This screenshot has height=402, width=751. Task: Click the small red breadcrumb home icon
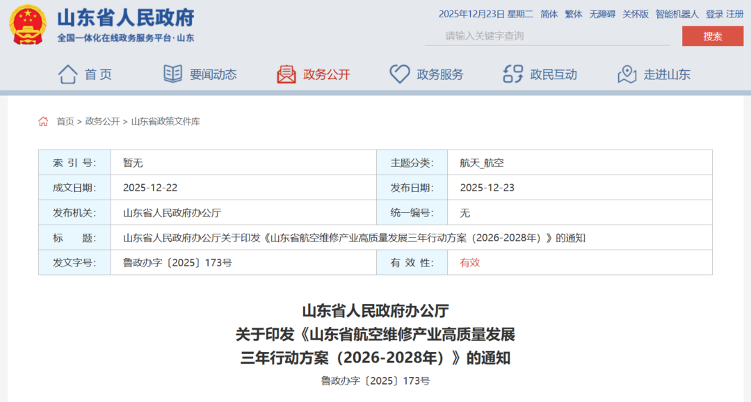pyautogui.click(x=43, y=122)
